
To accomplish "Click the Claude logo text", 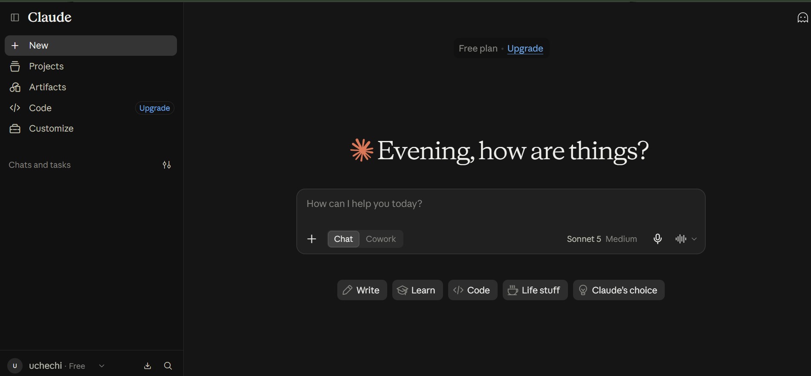I will pyautogui.click(x=49, y=17).
